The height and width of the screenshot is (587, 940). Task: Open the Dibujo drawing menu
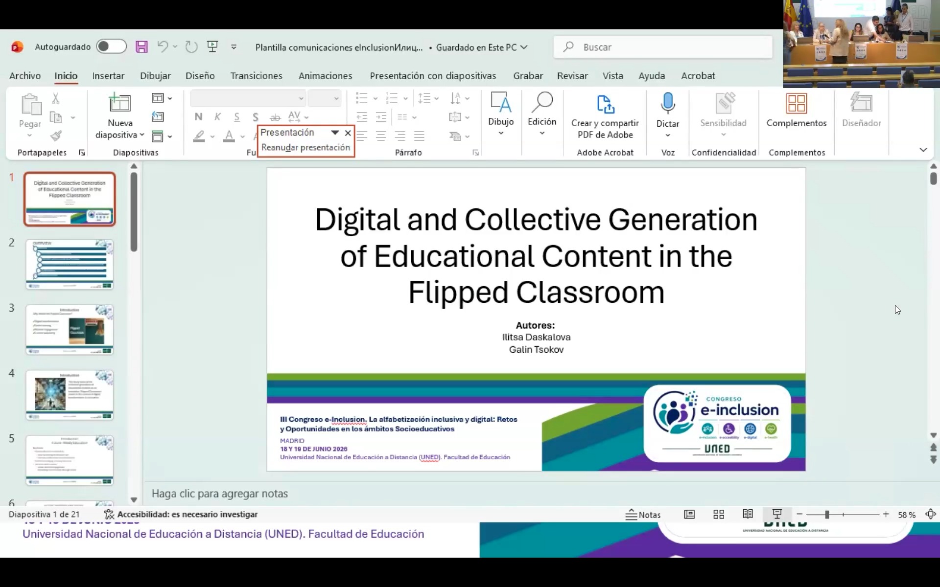pos(501,113)
